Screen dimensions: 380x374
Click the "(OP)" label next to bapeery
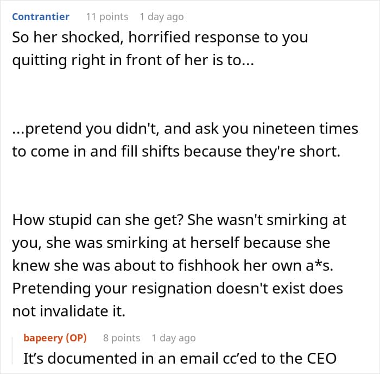click(76, 338)
